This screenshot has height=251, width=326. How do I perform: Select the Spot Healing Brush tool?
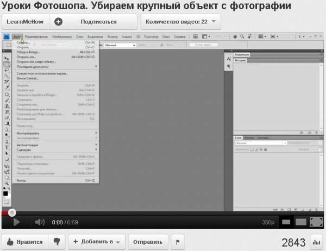[x=7, y=95]
